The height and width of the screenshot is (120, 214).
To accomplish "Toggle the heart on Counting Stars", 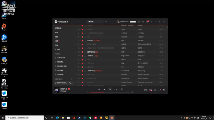I will [82, 78].
